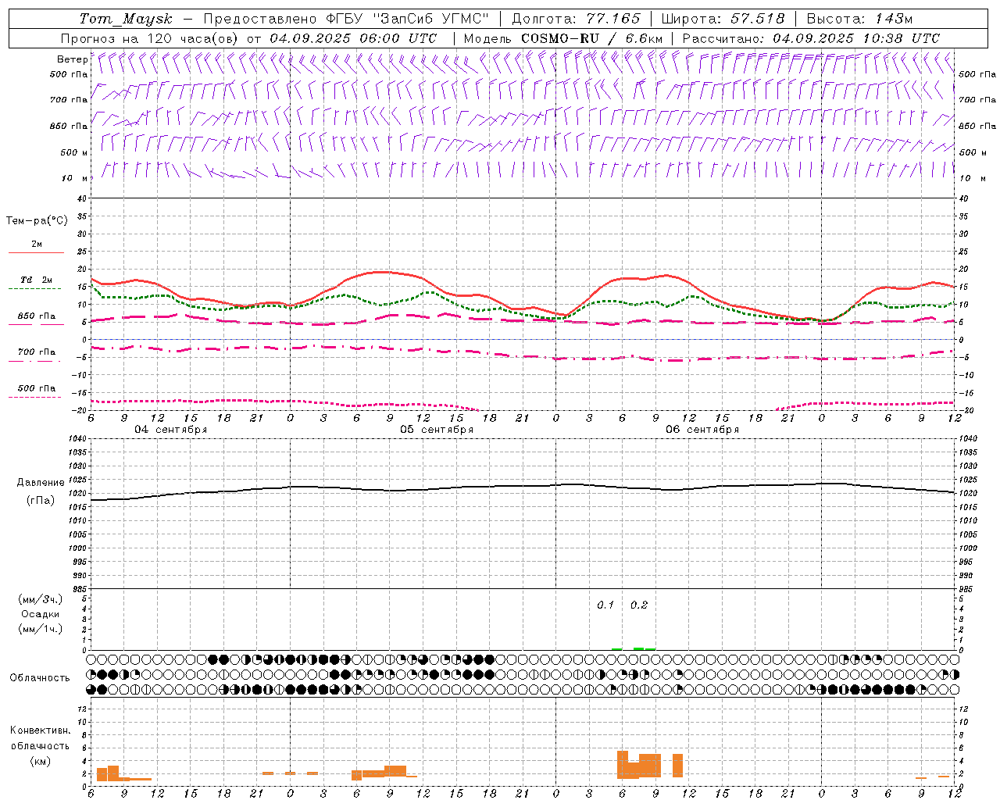Click the Конвективн. облачность label
This screenshot has height=800, width=1000.
(40, 738)
